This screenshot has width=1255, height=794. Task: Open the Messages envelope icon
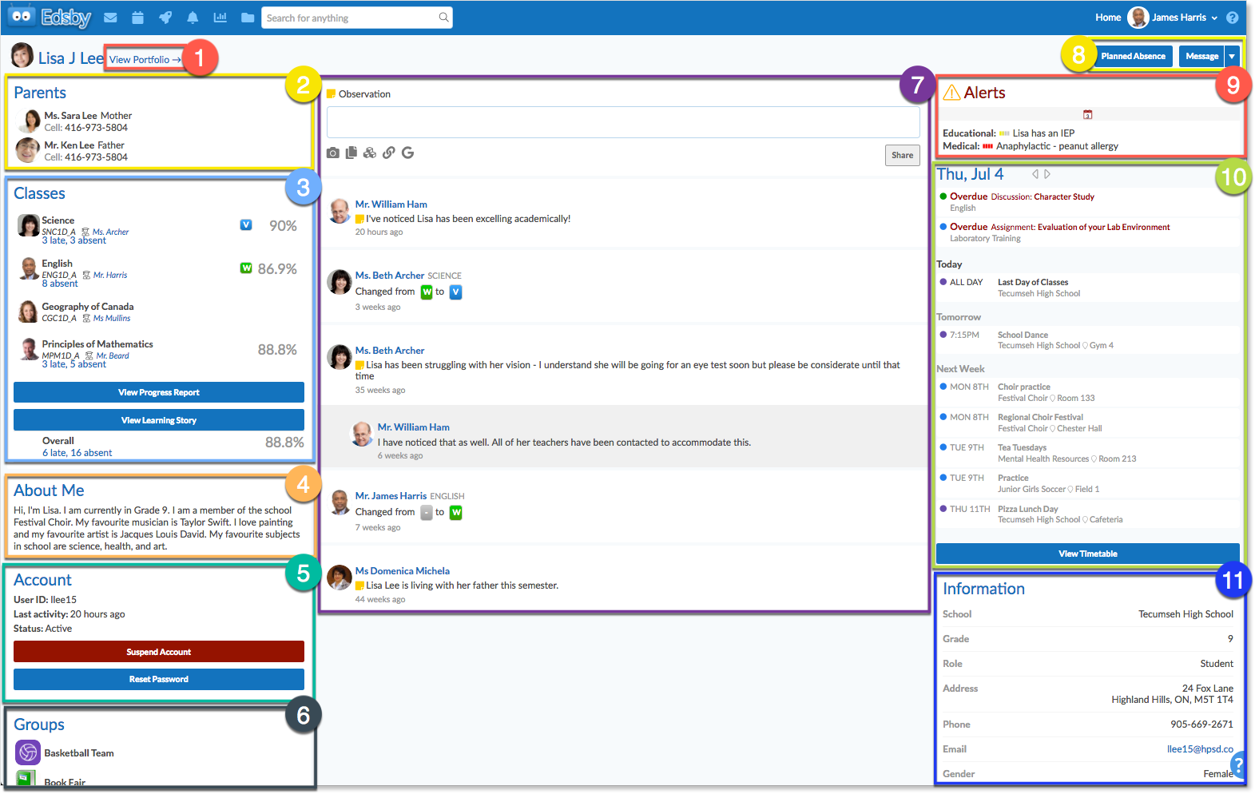[x=110, y=18]
